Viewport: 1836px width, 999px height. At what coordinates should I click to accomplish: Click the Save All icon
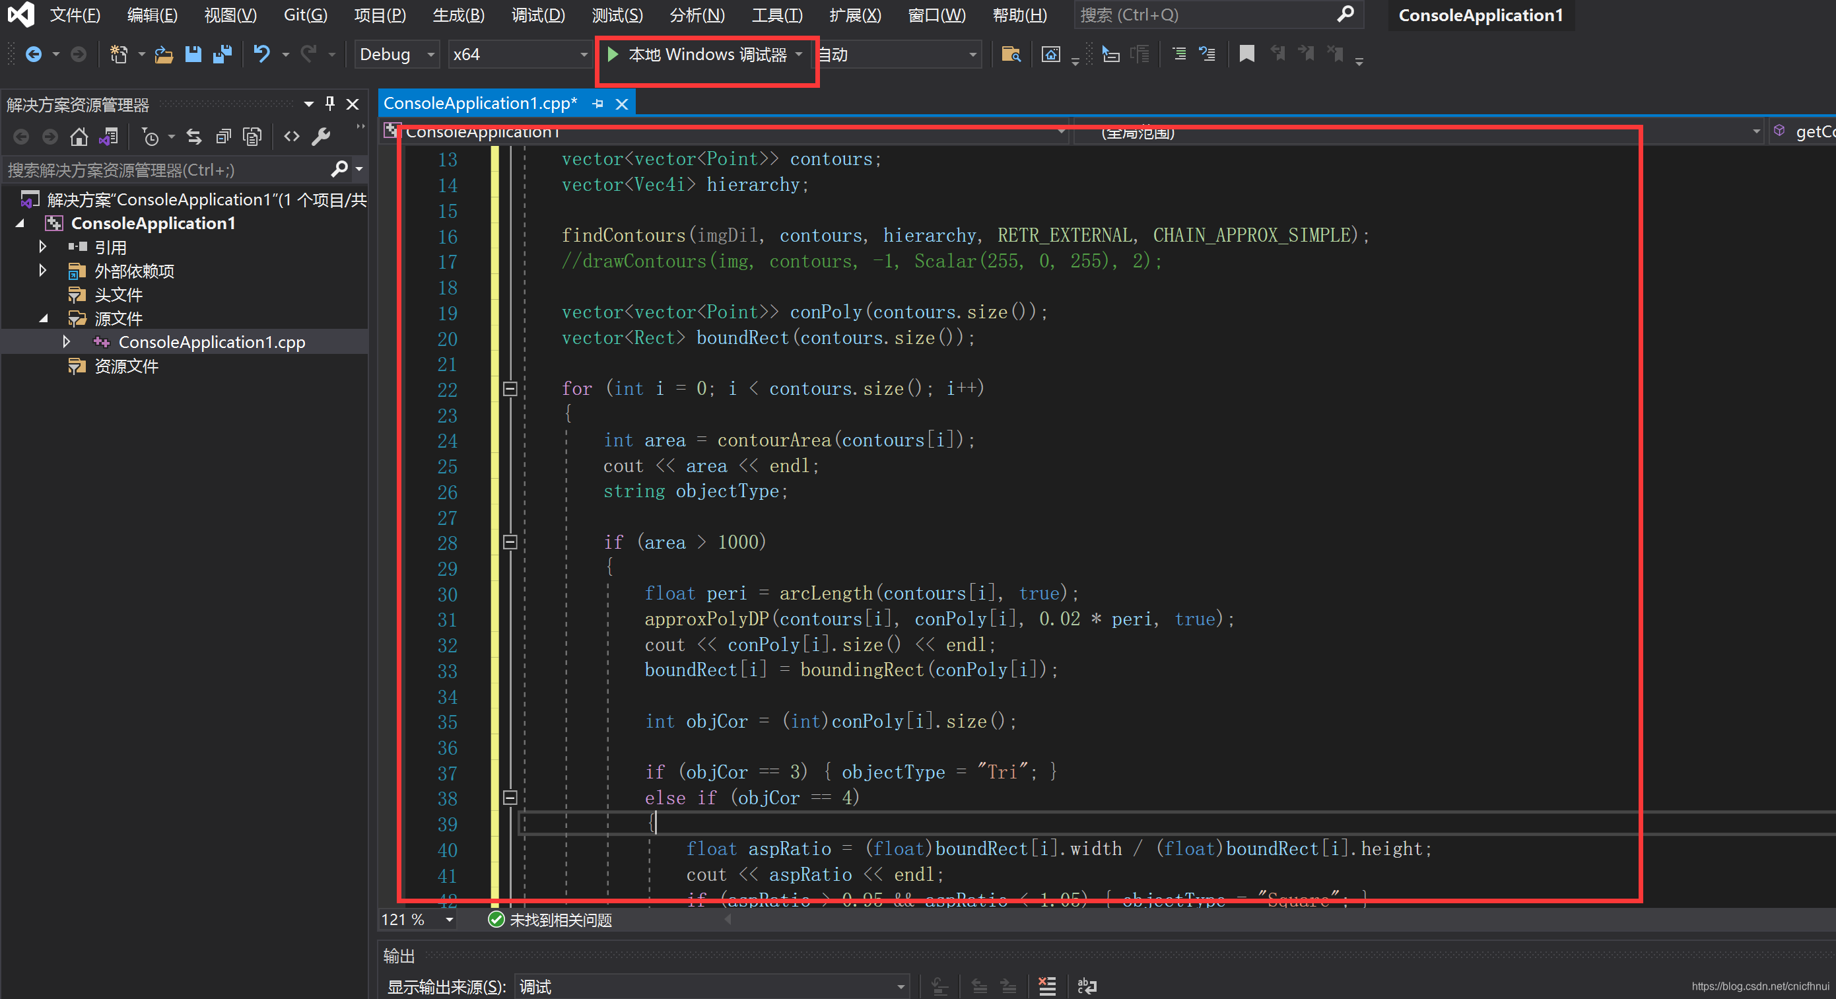[x=222, y=54]
